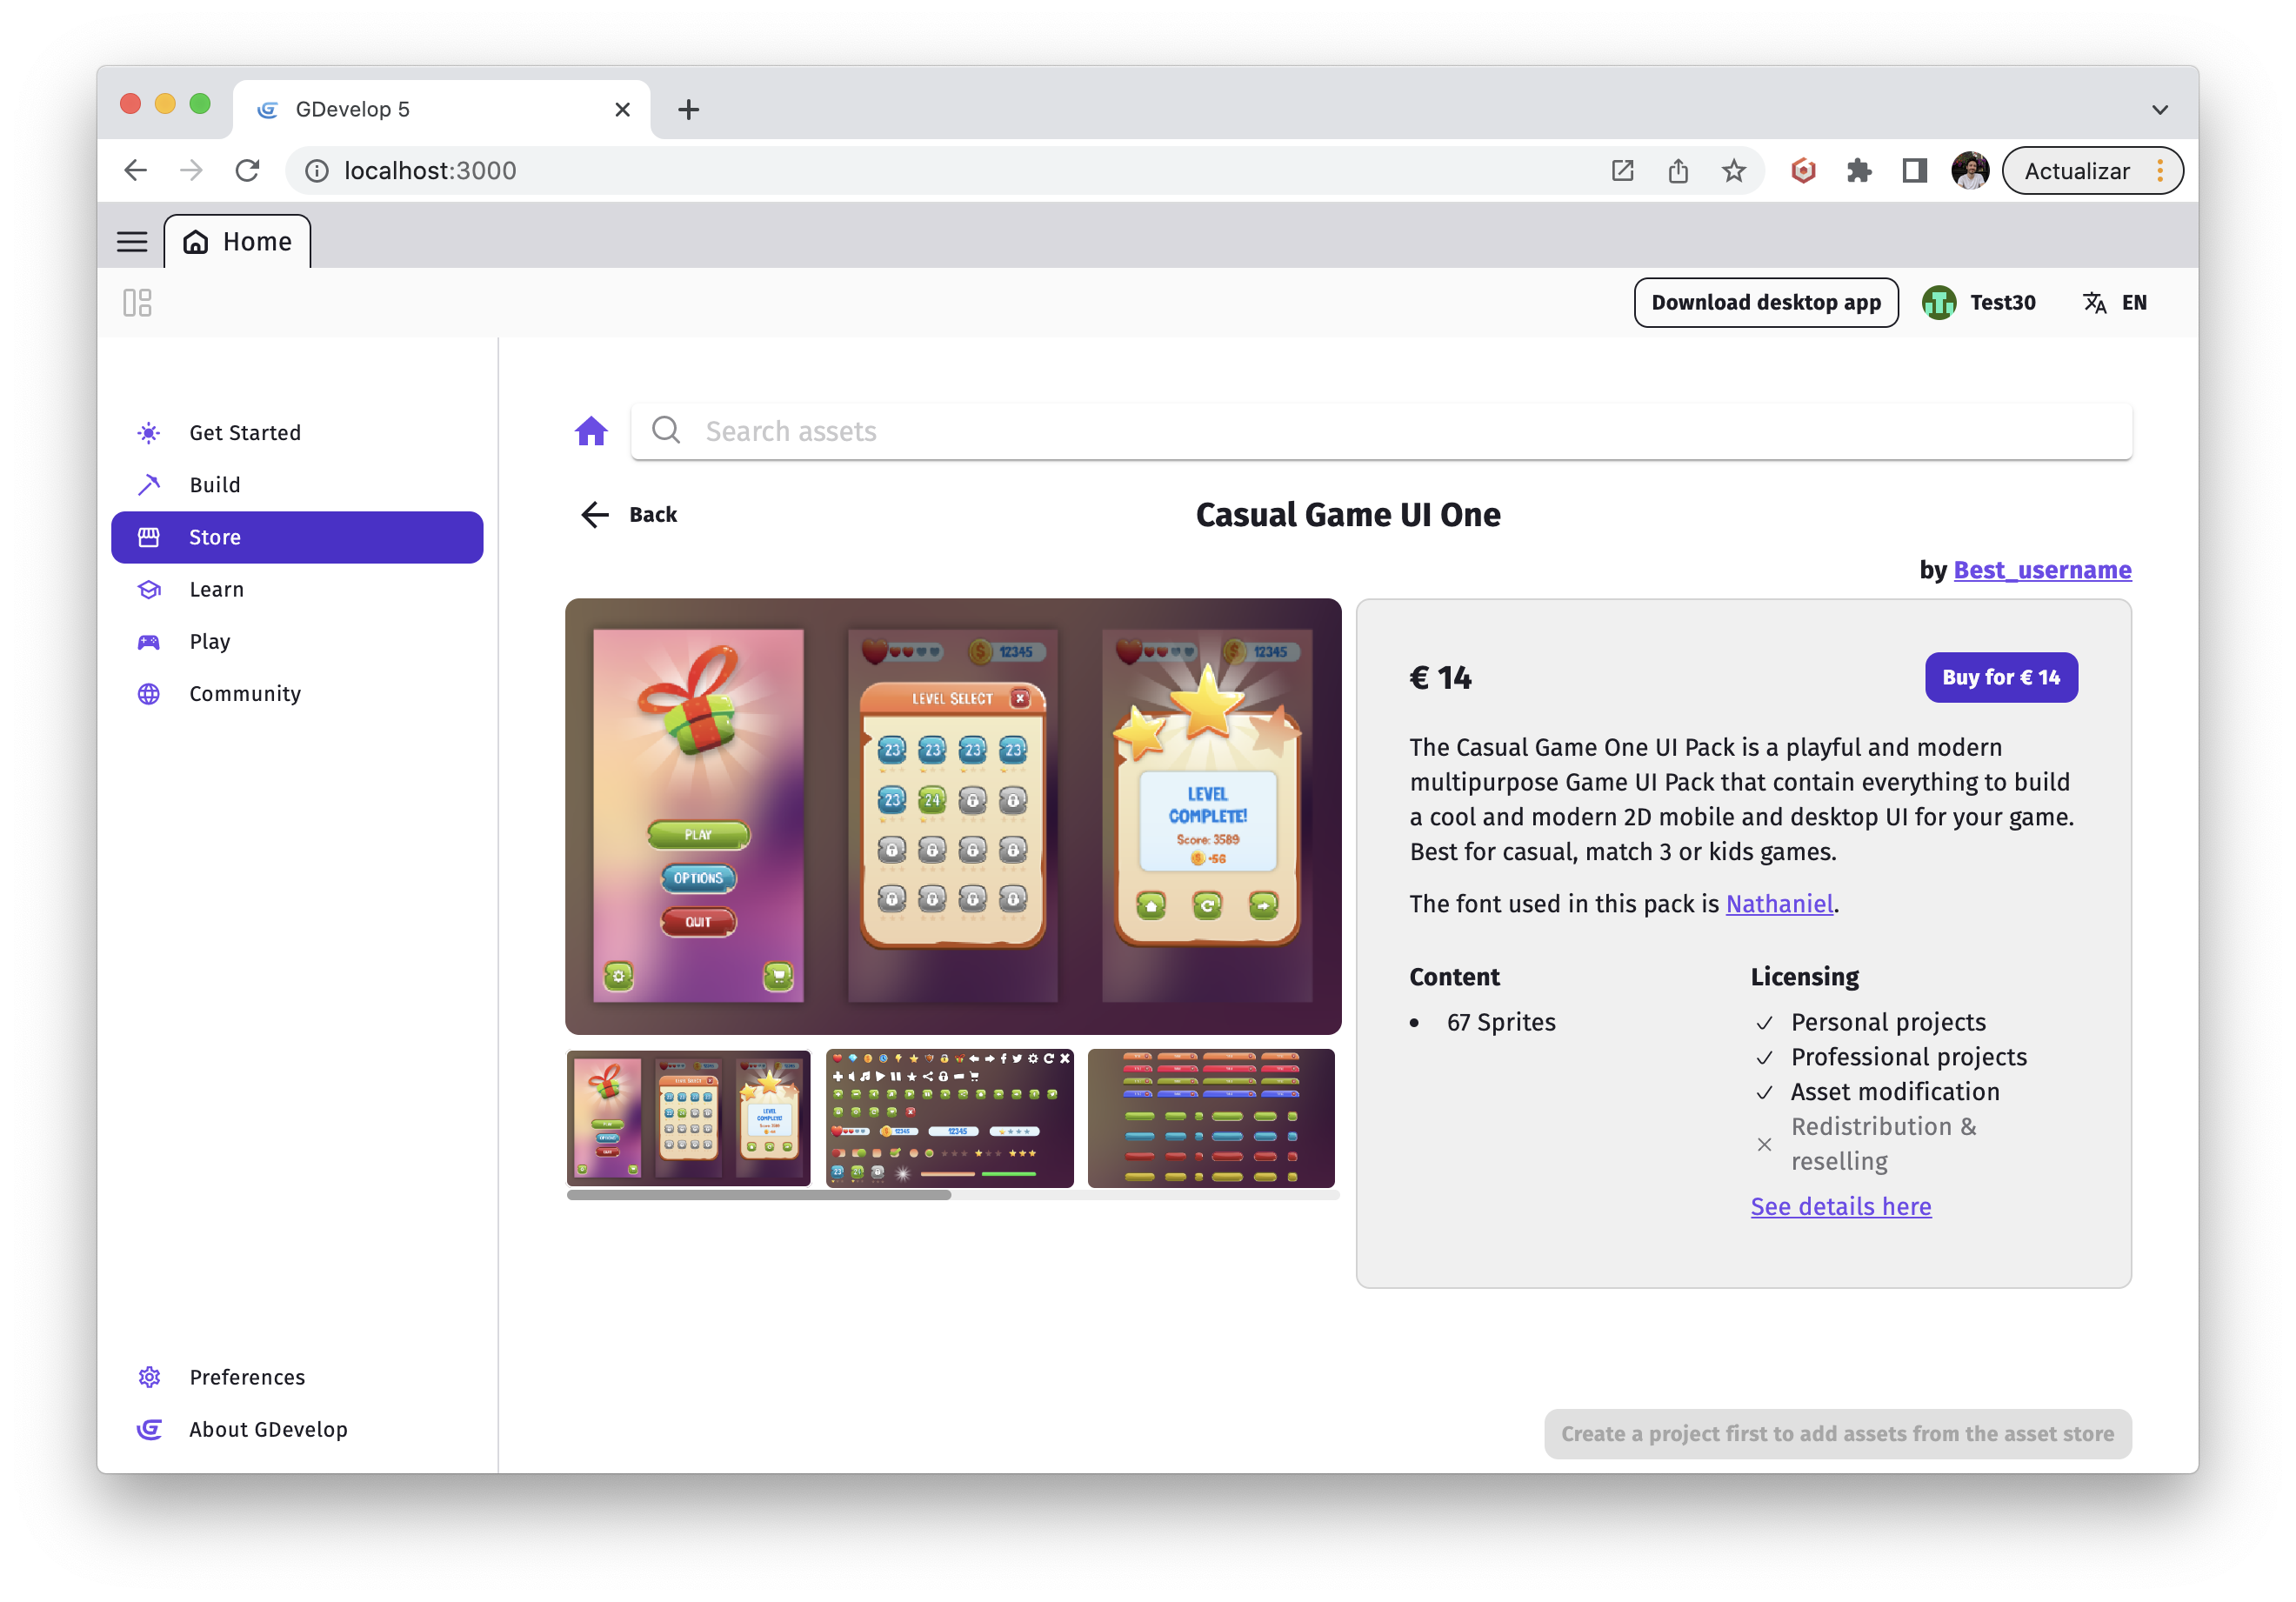Switch to the Home tab
This screenshot has width=2296, height=1602.
[237, 241]
